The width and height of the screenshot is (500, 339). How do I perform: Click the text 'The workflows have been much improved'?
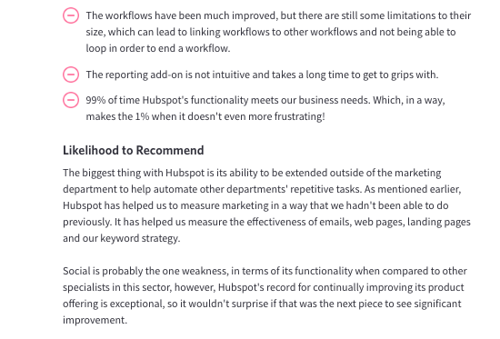point(182,15)
